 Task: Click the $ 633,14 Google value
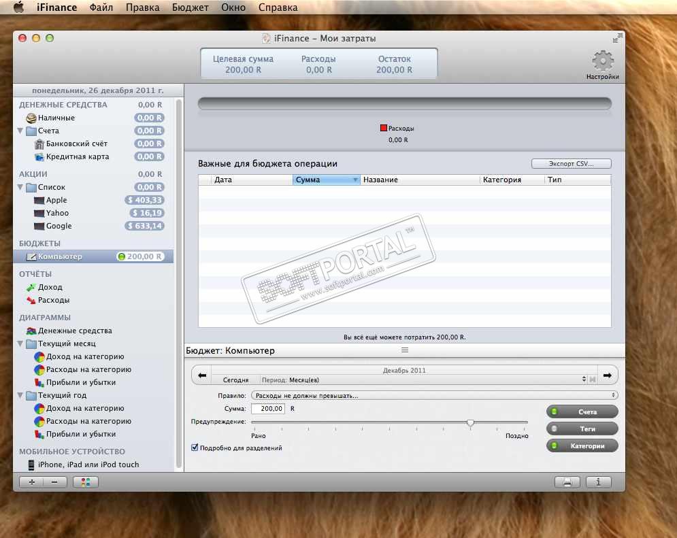[145, 226]
